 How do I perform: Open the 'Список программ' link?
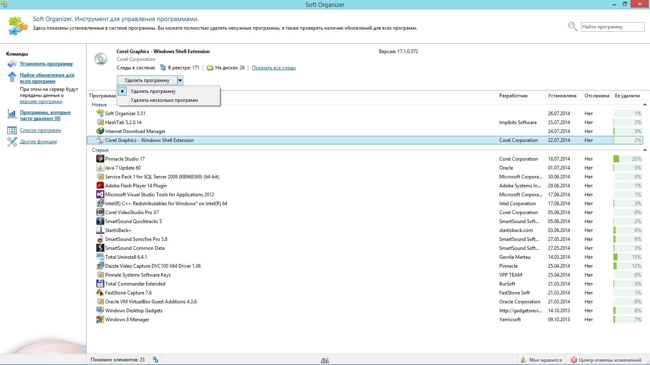(40, 130)
